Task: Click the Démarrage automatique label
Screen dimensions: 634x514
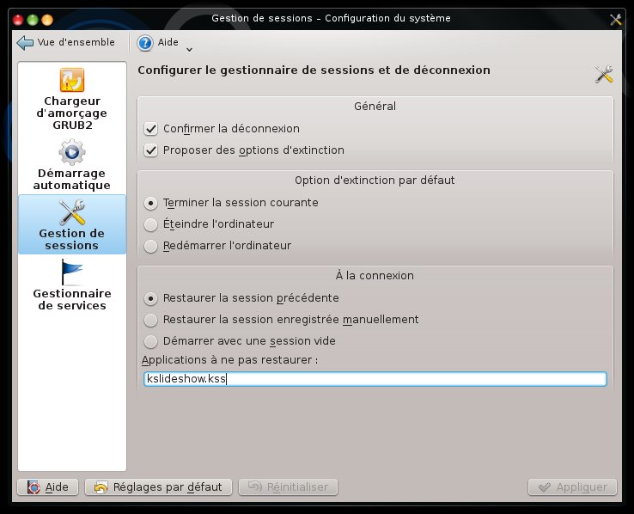Action: point(72,179)
